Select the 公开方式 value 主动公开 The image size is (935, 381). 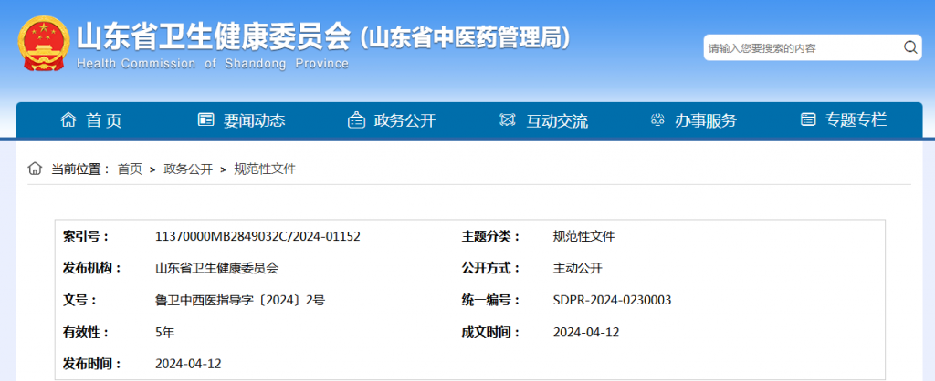(x=578, y=269)
